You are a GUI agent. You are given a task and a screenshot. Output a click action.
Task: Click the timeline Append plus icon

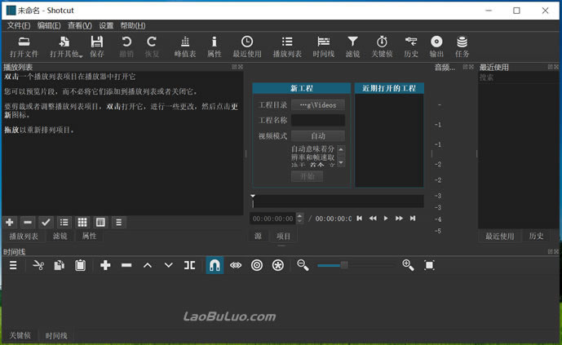[x=105, y=265]
